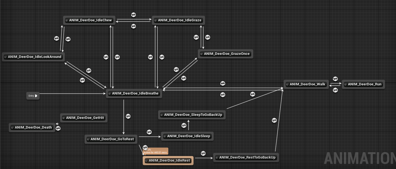Select the ANIM_DeerDoe_Run state node

pyautogui.click(x=363, y=84)
